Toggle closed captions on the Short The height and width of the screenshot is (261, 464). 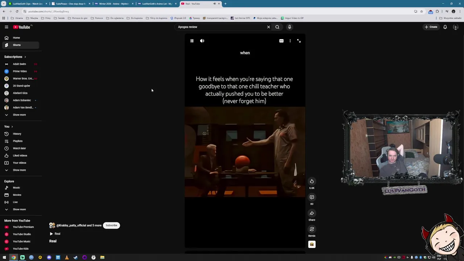281,41
